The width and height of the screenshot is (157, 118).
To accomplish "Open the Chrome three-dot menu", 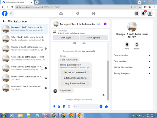I will pos(154,7).
